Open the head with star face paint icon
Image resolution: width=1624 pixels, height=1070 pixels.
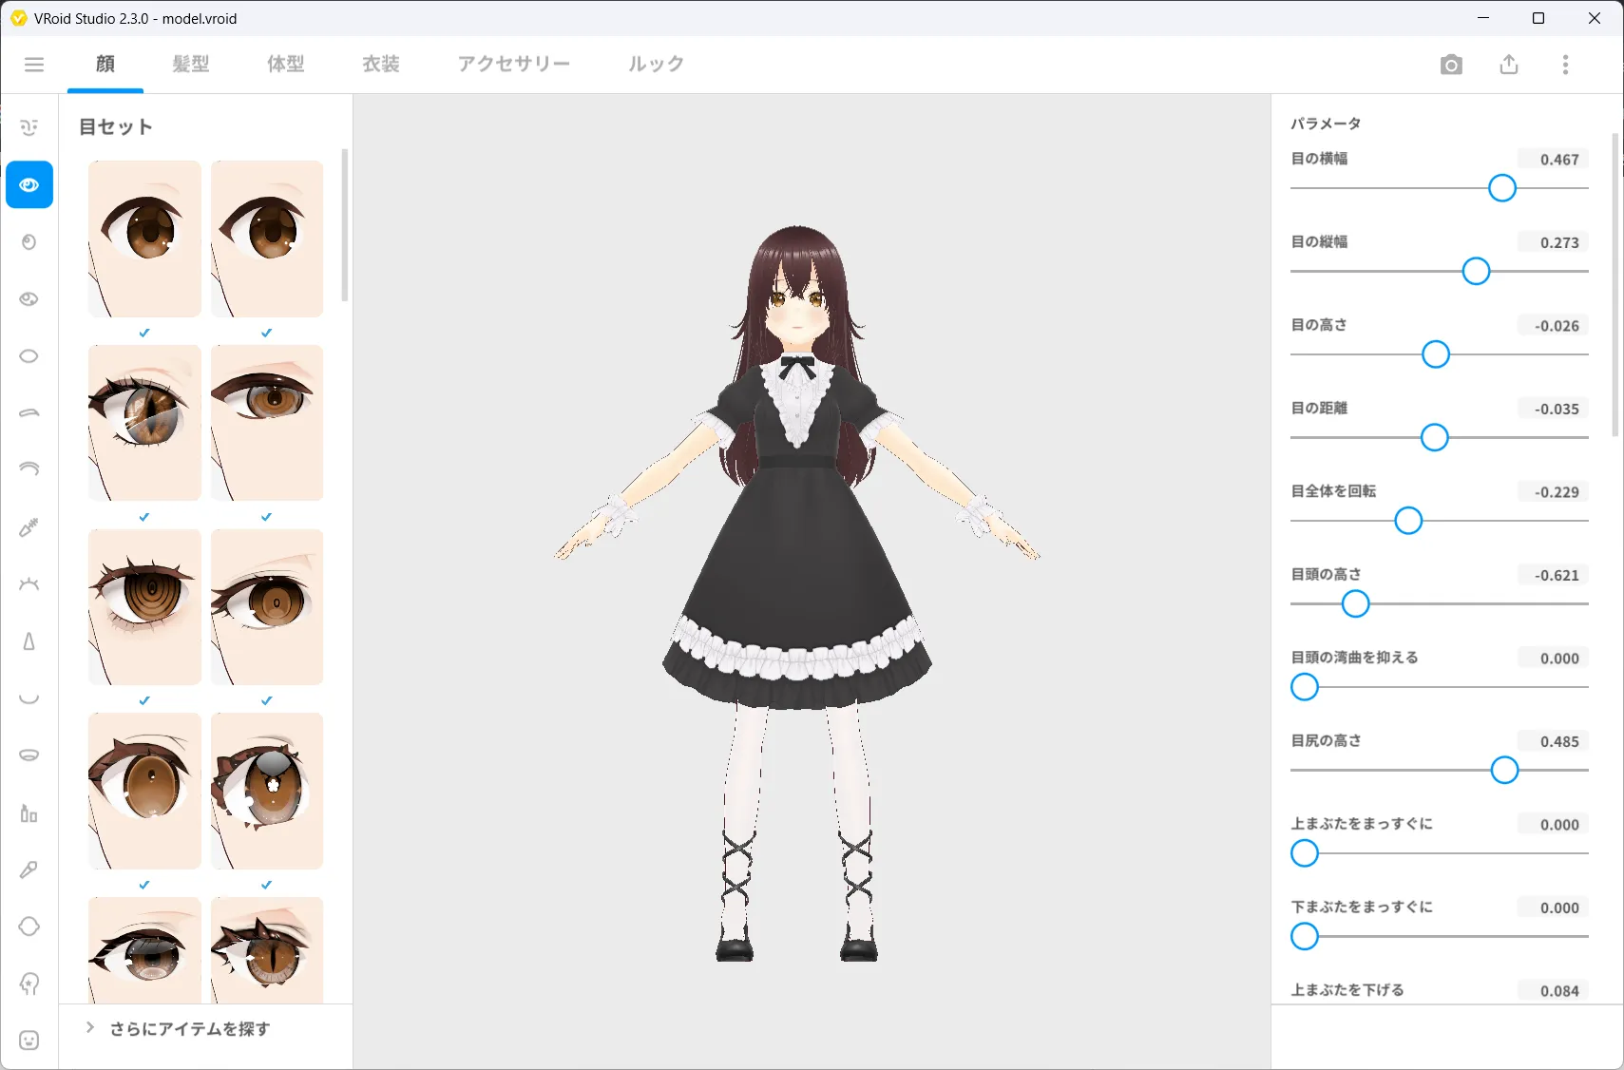29,984
